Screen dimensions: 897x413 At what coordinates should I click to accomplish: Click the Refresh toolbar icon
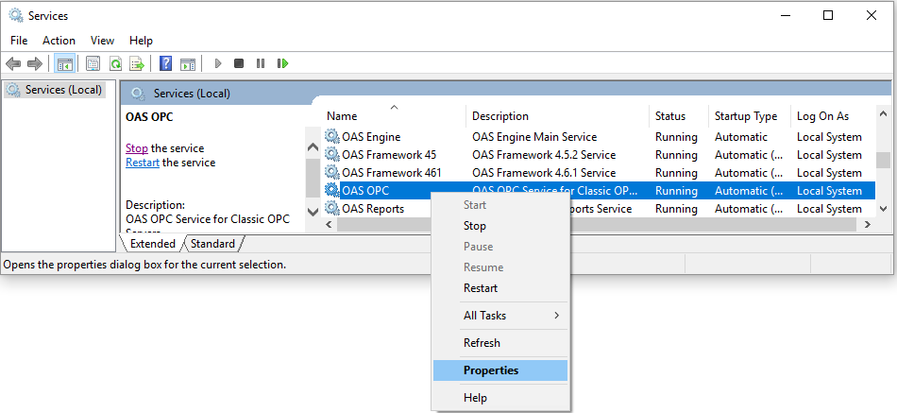pos(115,63)
